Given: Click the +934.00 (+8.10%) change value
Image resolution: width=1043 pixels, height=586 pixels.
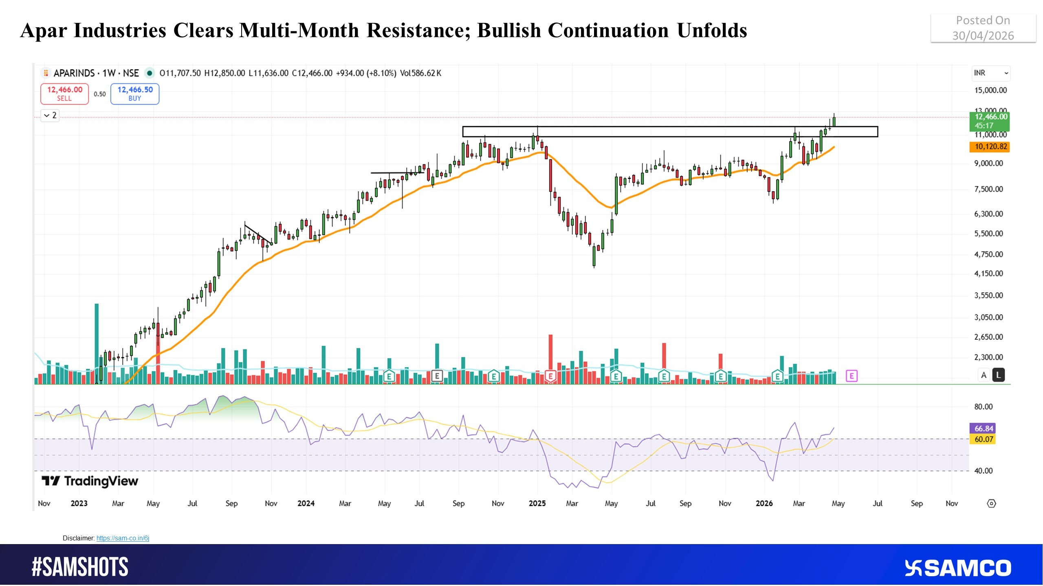Looking at the screenshot, I should (x=366, y=73).
